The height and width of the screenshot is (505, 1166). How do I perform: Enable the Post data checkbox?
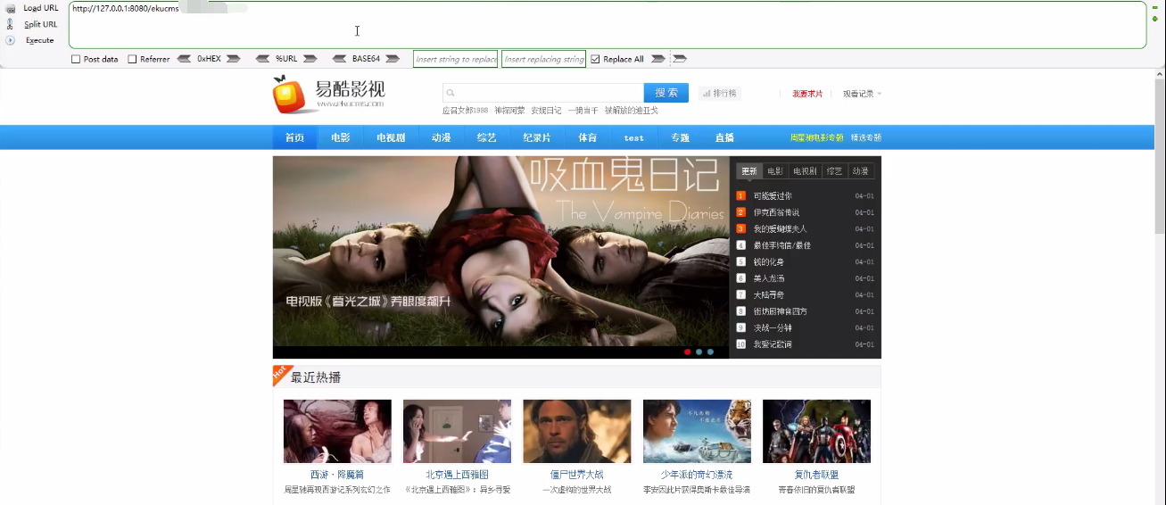coord(76,60)
